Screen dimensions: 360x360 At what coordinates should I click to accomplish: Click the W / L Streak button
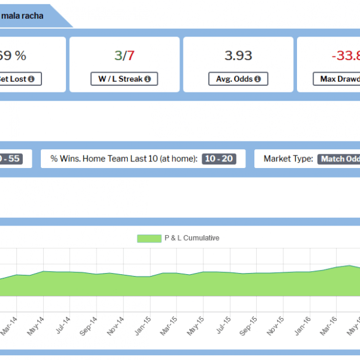click(x=124, y=79)
